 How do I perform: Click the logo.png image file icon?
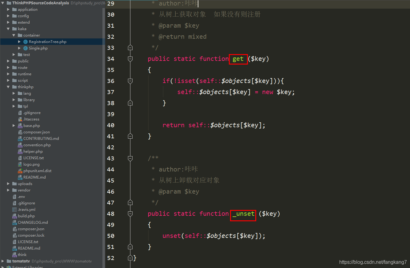pyautogui.click(x=20, y=164)
